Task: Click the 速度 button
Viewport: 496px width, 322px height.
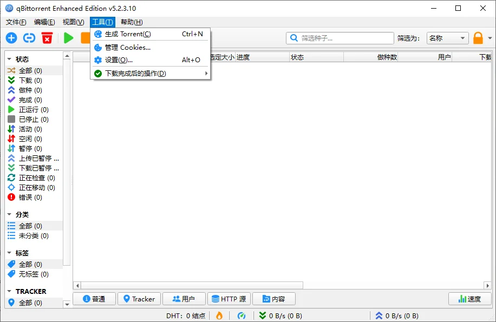Action: 470,299
